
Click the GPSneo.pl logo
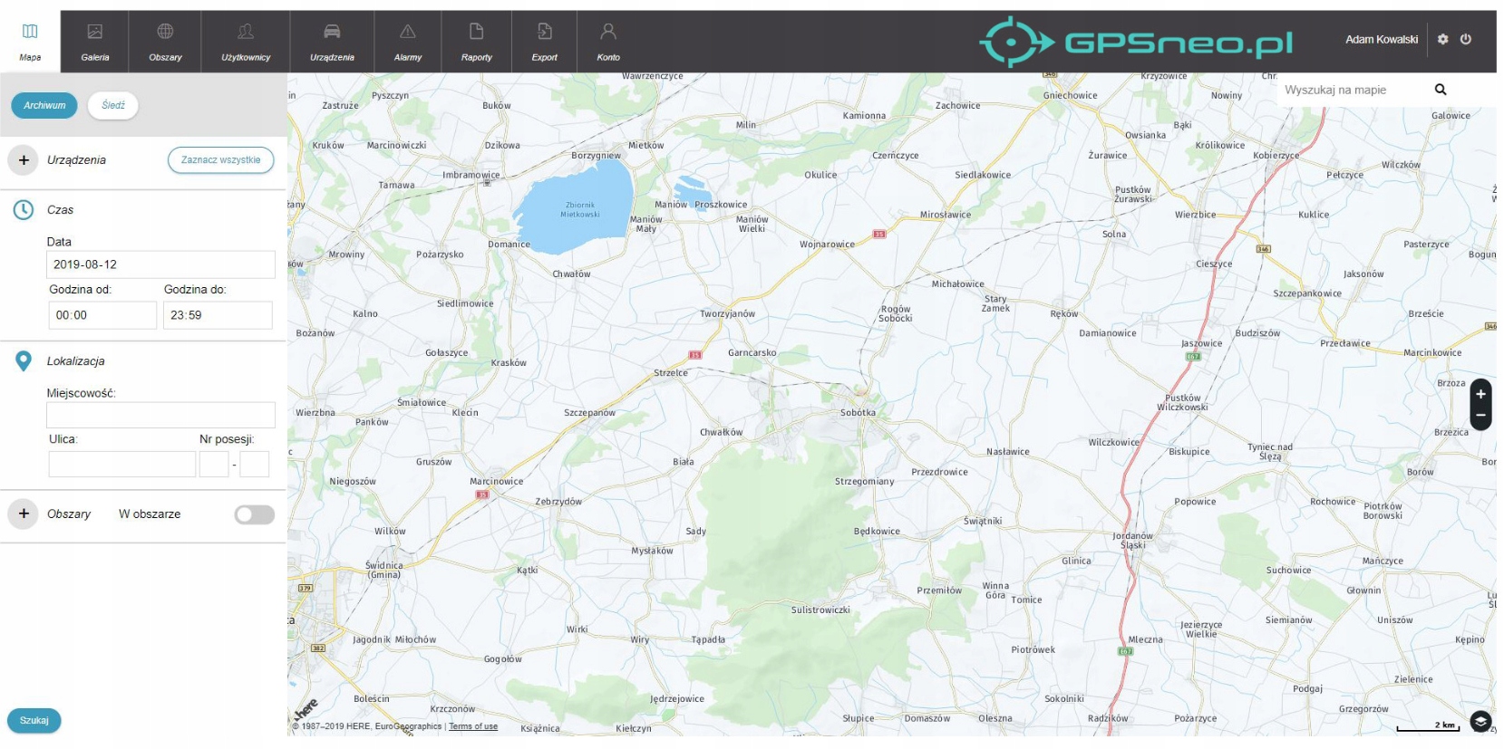(1136, 42)
